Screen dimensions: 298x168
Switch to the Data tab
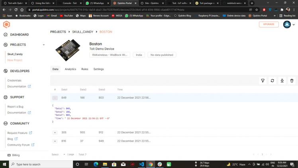tap(55, 69)
